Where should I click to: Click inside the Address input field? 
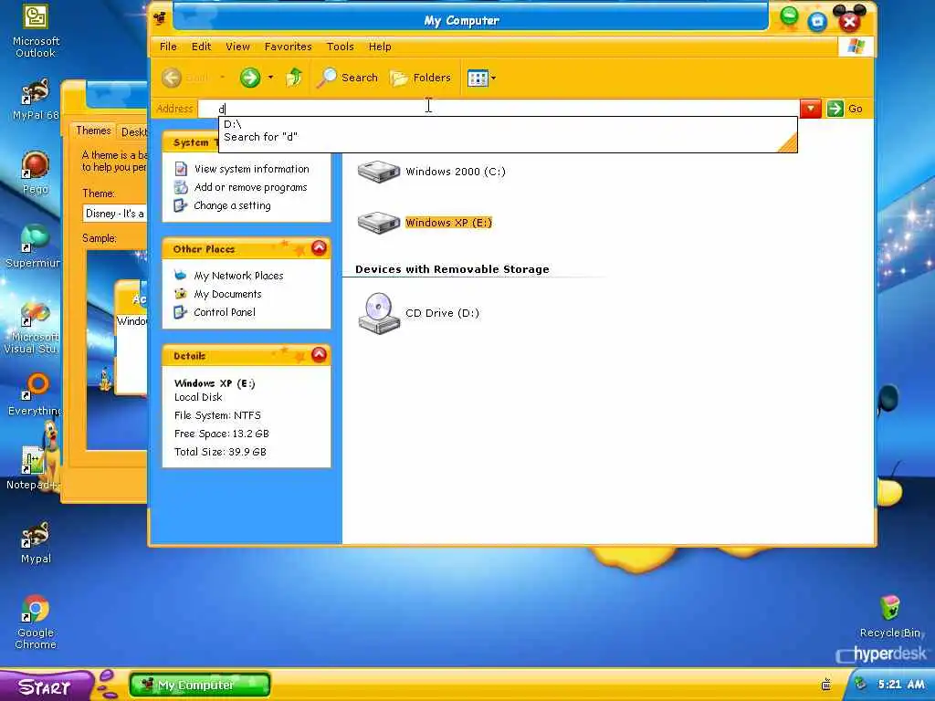pos(499,109)
